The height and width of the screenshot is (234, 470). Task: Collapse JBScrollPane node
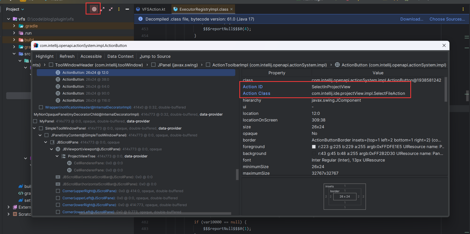(46, 142)
